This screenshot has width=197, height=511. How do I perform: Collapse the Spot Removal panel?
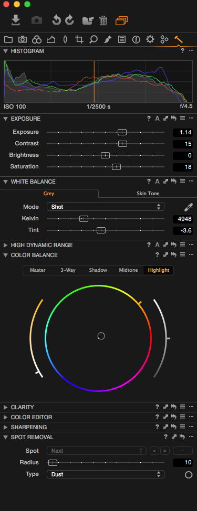click(x=6, y=438)
